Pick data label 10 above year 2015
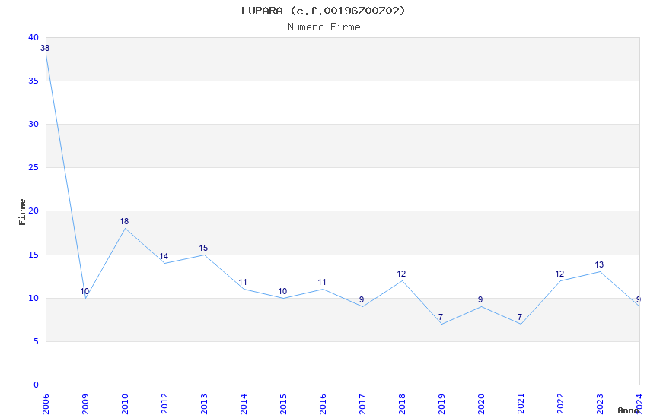The height and width of the screenshot is (418, 647). pos(282,291)
